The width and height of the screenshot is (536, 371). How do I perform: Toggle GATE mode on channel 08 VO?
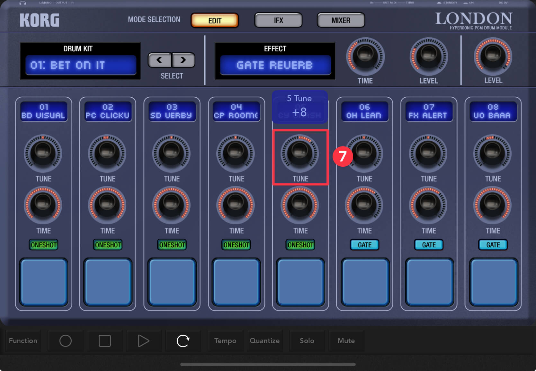(493, 245)
